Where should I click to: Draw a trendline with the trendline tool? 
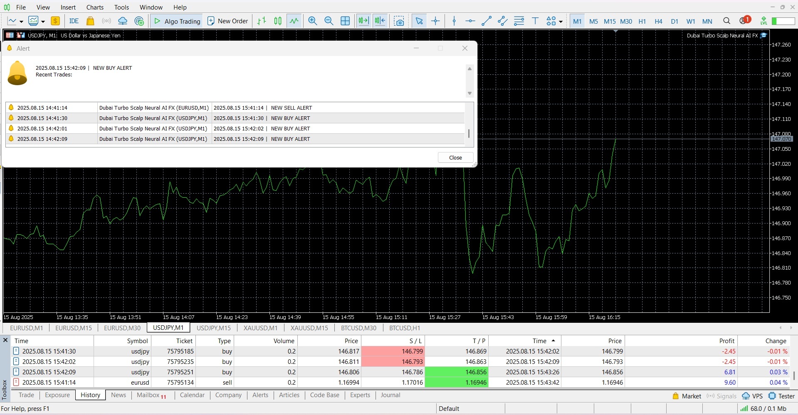click(x=486, y=21)
